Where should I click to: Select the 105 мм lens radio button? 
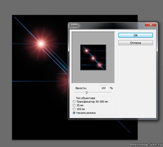pyautogui.click(x=74, y=109)
